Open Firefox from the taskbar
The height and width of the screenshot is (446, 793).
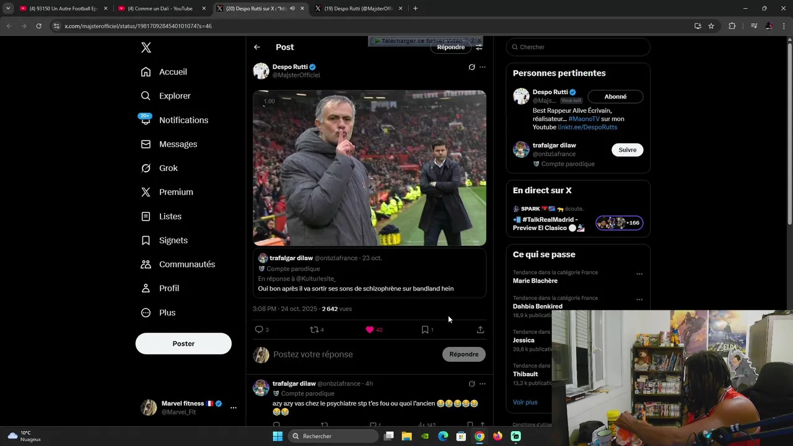click(x=497, y=436)
